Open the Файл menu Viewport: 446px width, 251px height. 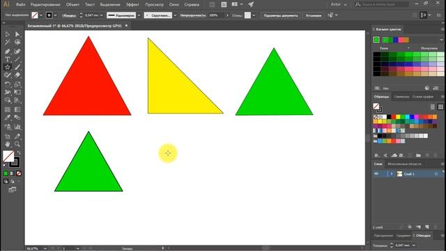coord(20,5)
